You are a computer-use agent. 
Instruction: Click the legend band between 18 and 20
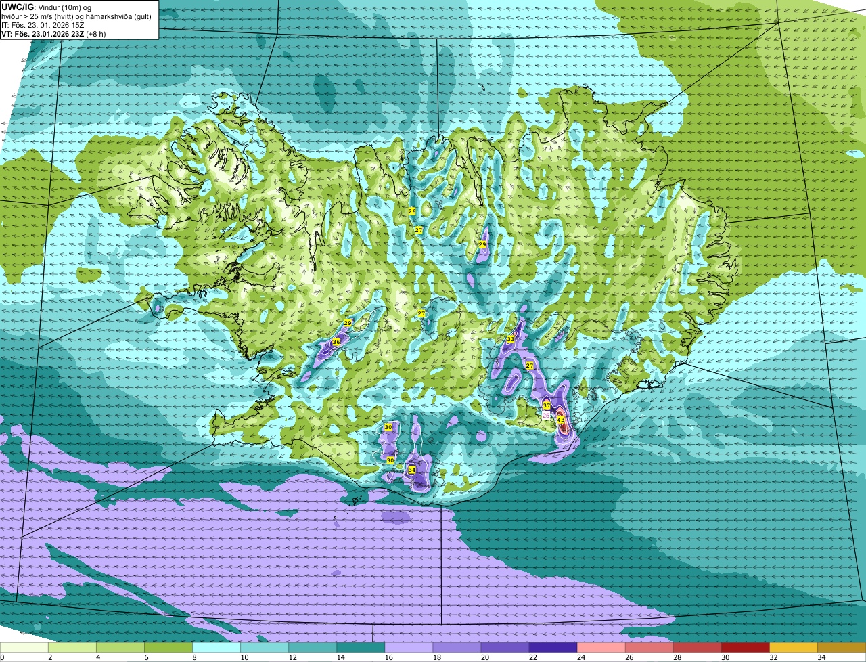click(x=457, y=648)
